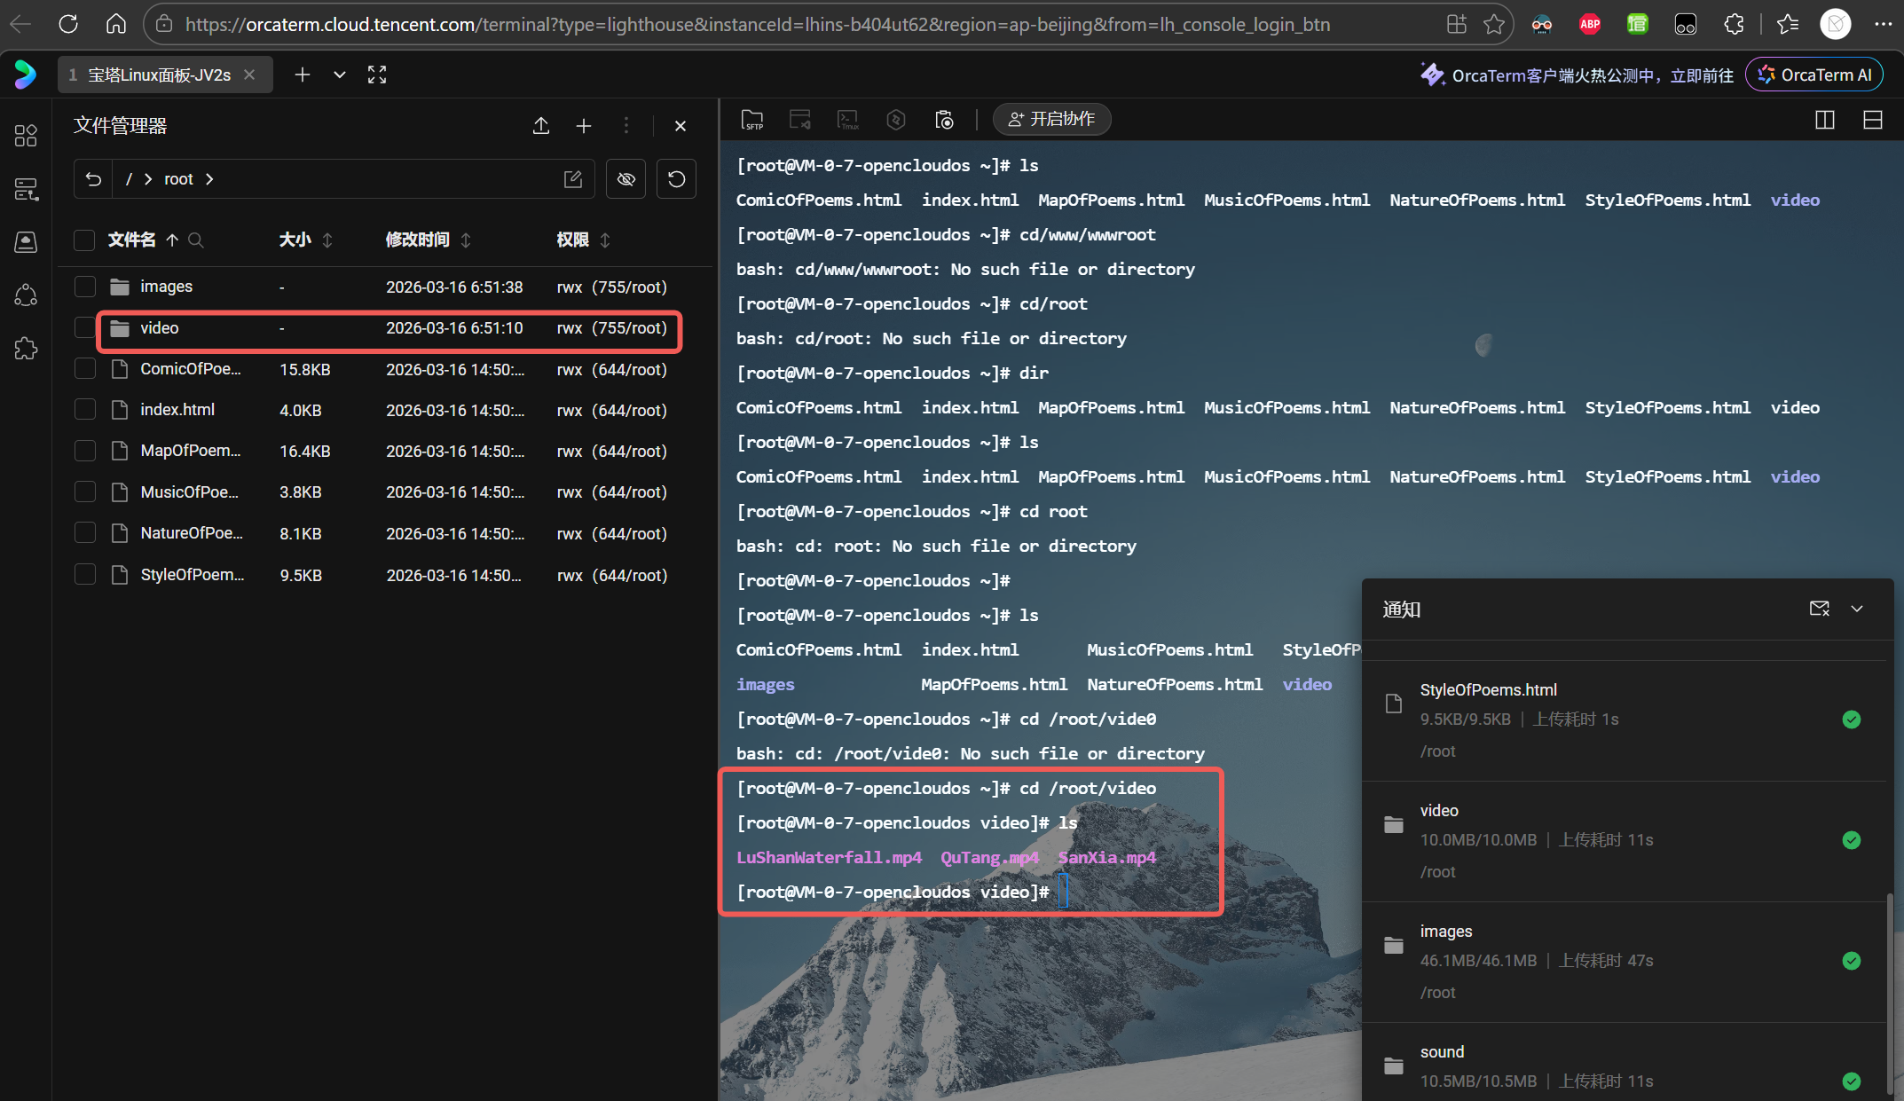
Task: Toggle hidden files eye icon
Action: pyautogui.click(x=626, y=179)
